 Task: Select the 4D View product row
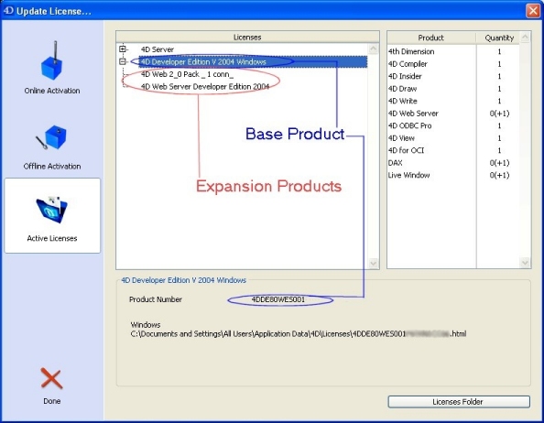453,138
